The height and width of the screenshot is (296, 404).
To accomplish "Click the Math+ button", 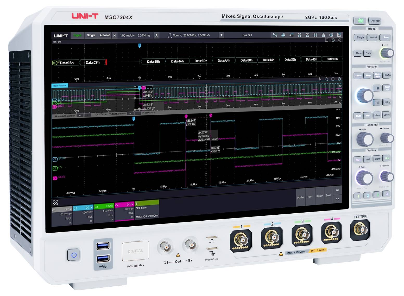I will (300, 197).
